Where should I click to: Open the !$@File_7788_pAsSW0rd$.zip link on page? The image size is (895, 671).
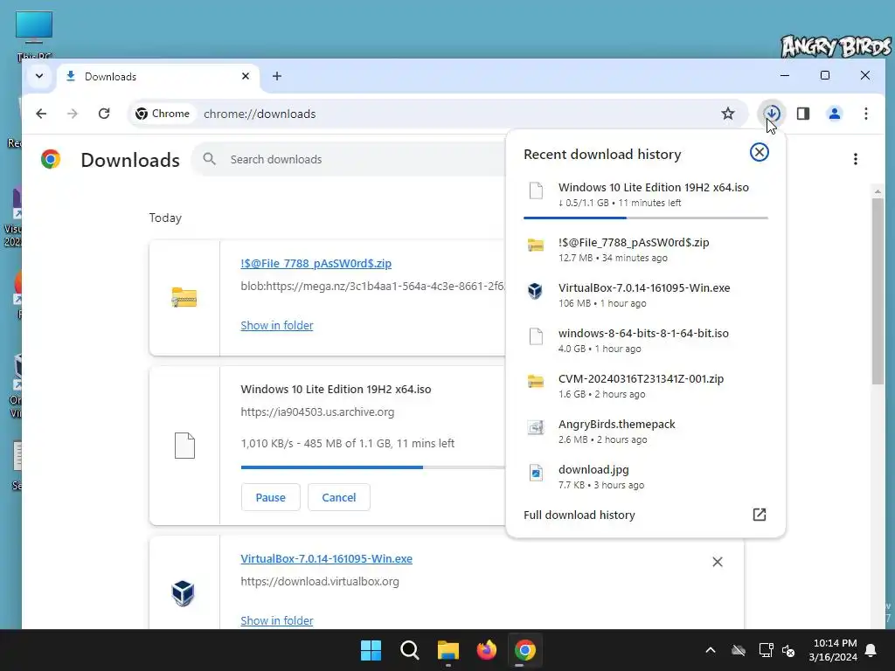[x=316, y=263]
